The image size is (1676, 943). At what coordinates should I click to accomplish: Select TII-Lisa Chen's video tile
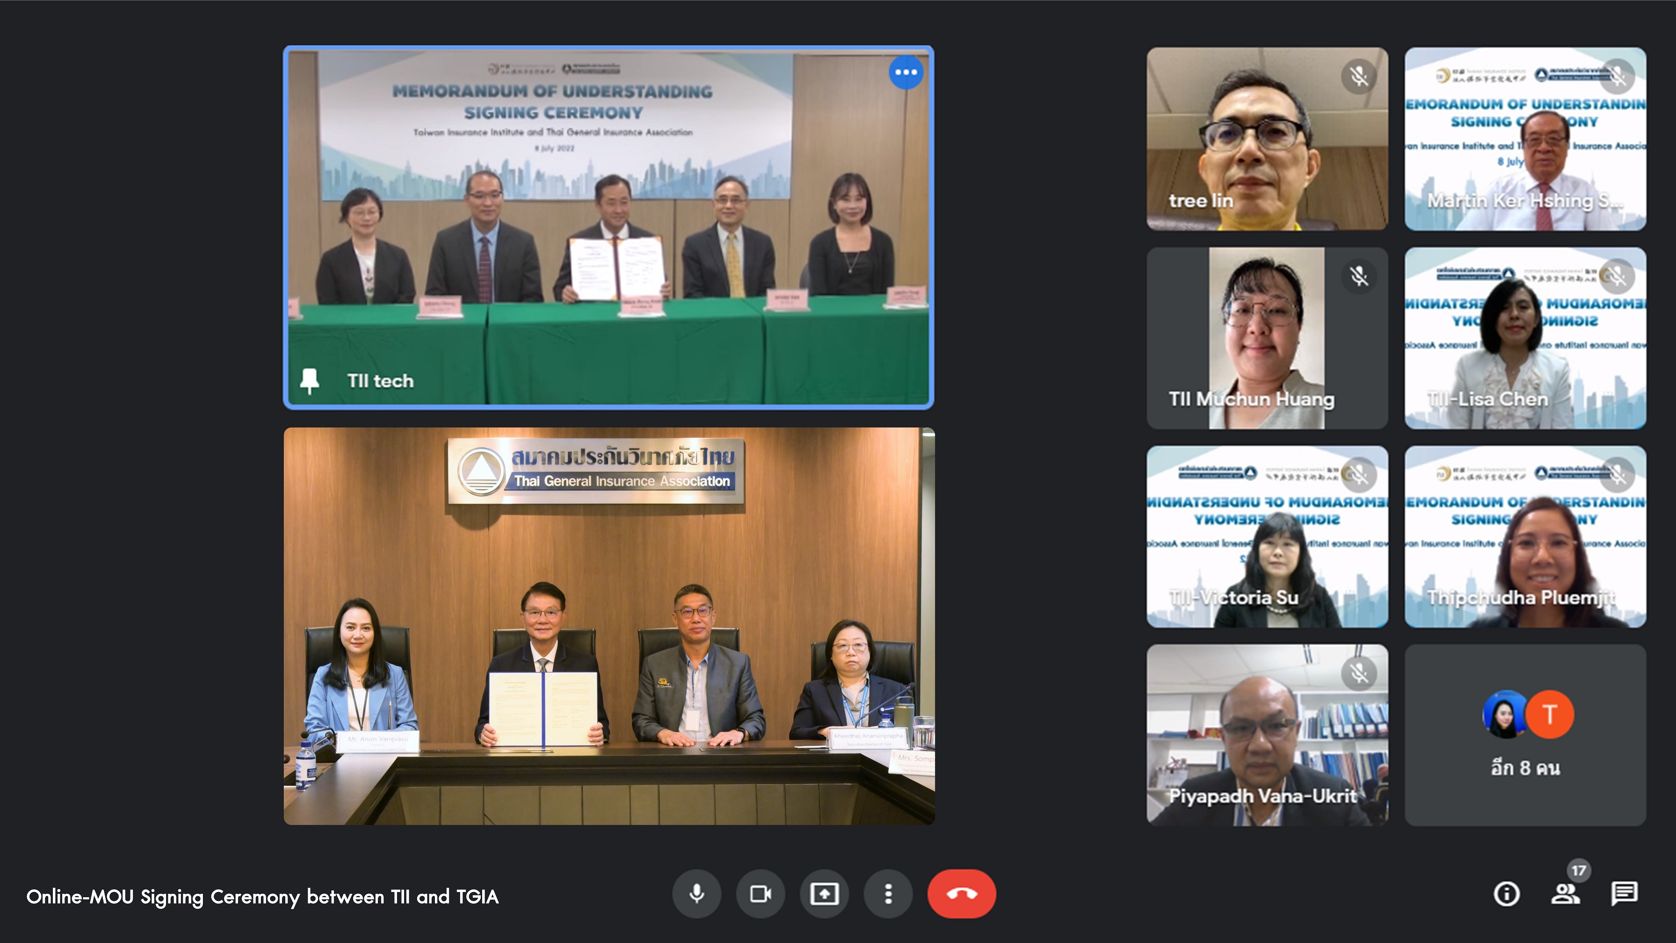[x=1525, y=338]
